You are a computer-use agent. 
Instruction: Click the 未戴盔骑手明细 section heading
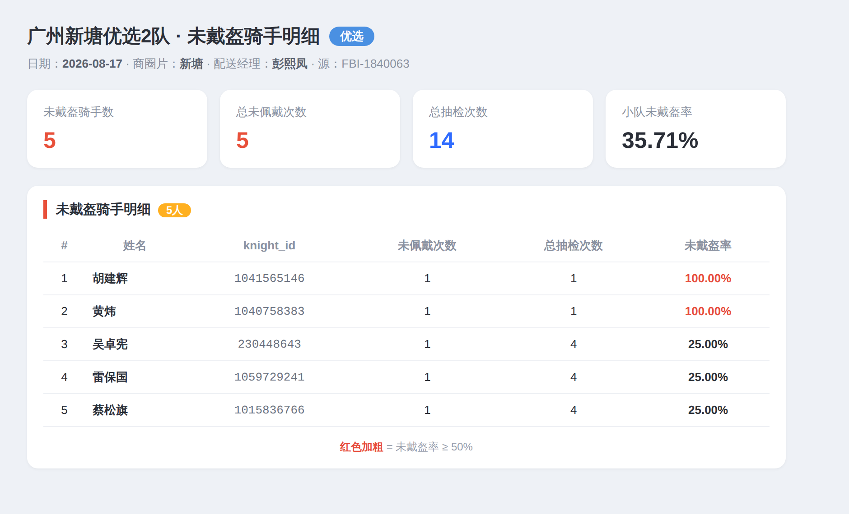point(103,210)
